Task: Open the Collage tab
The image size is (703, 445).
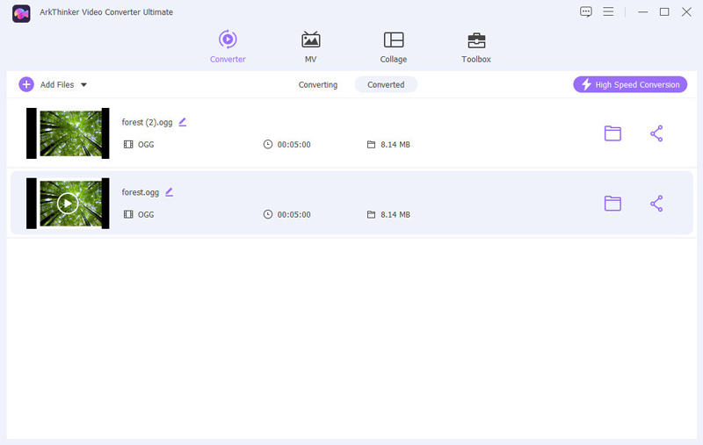Action: (393, 47)
